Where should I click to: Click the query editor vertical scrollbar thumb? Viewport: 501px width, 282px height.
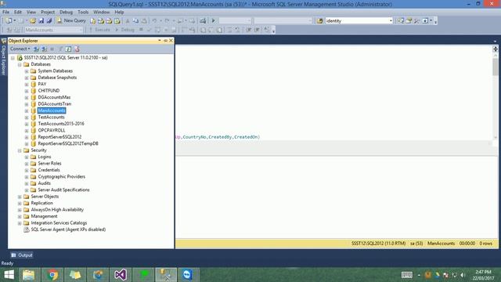click(496, 67)
